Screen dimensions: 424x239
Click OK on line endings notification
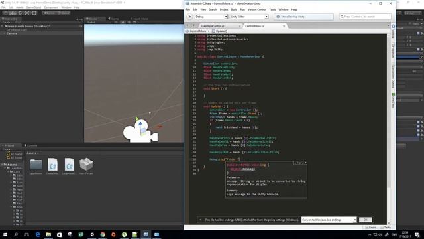pyautogui.click(x=365, y=220)
